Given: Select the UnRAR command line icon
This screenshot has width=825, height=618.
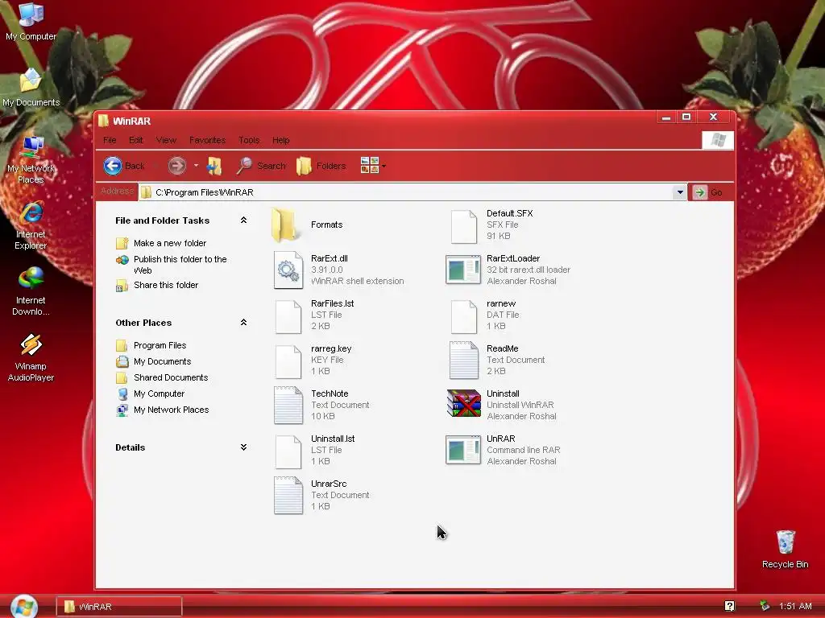Looking at the screenshot, I should pyautogui.click(x=463, y=450).
